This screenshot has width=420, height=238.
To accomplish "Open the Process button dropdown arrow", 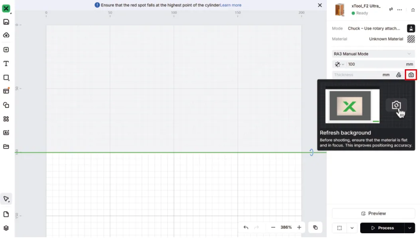I will [410, 228].
